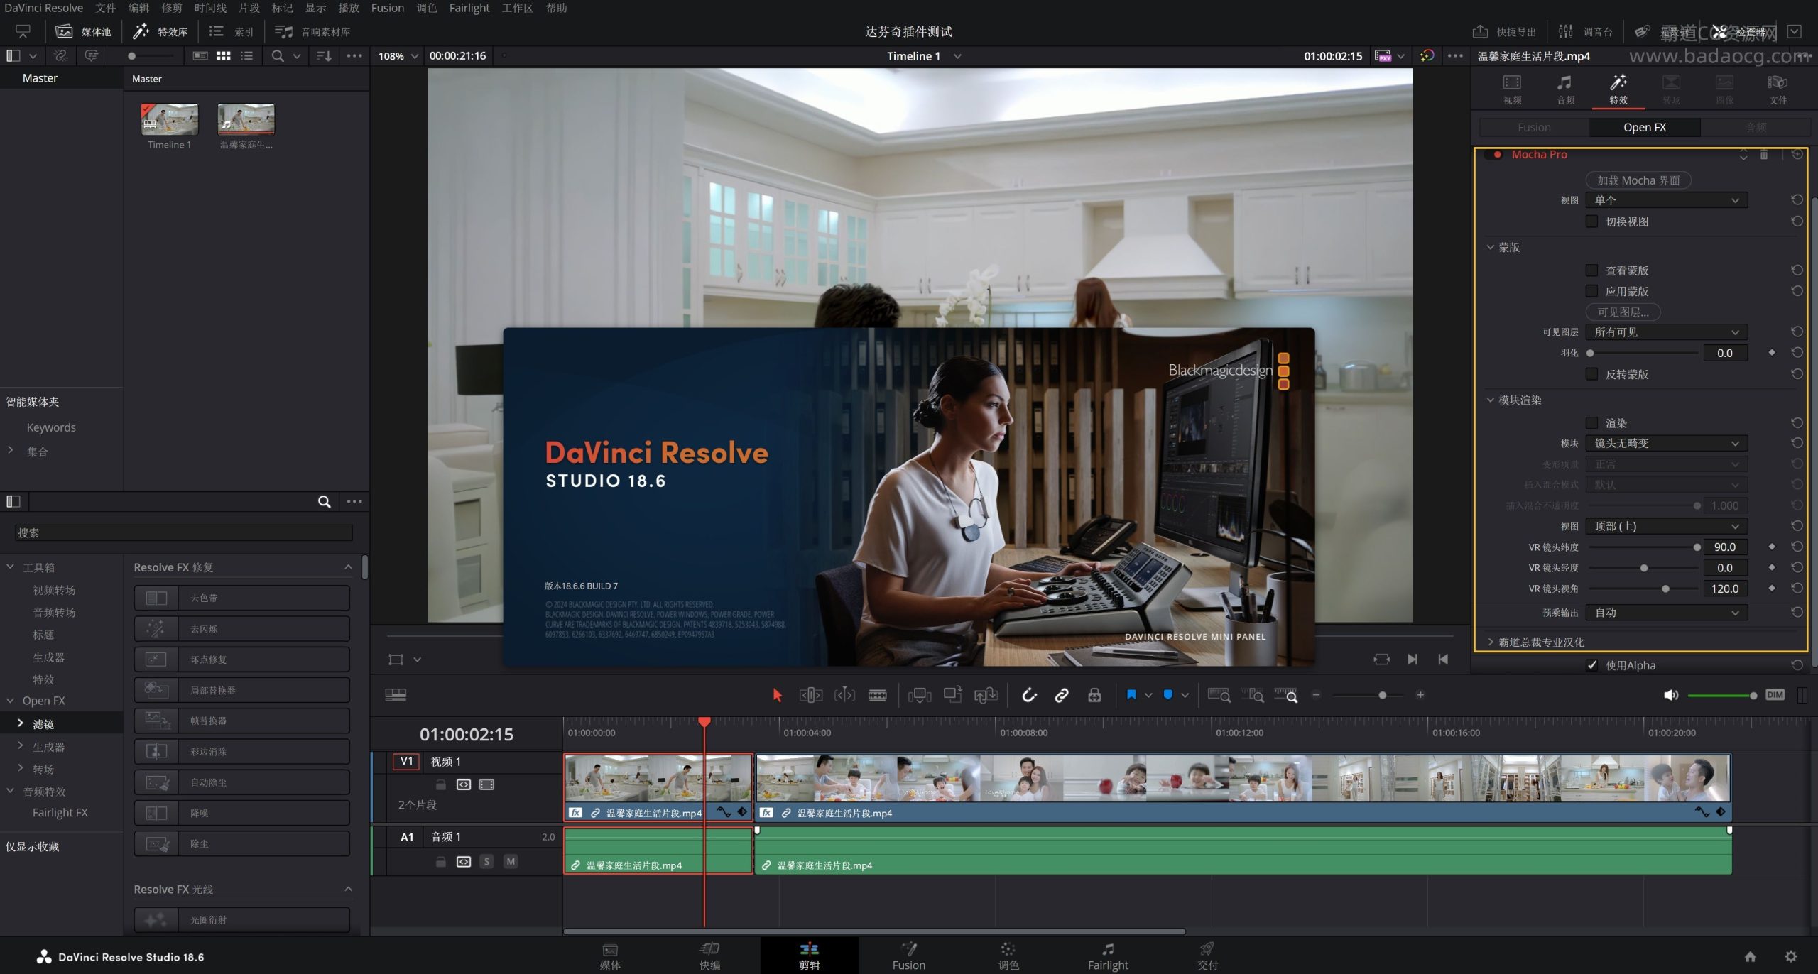Toggle the A1 track Mute button

(x=511, y=861)
